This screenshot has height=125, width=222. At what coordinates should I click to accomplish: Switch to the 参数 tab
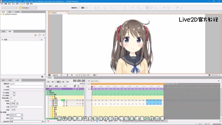point(3,80)
